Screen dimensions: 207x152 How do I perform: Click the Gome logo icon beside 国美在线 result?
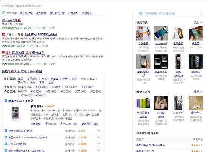[3, 53]
